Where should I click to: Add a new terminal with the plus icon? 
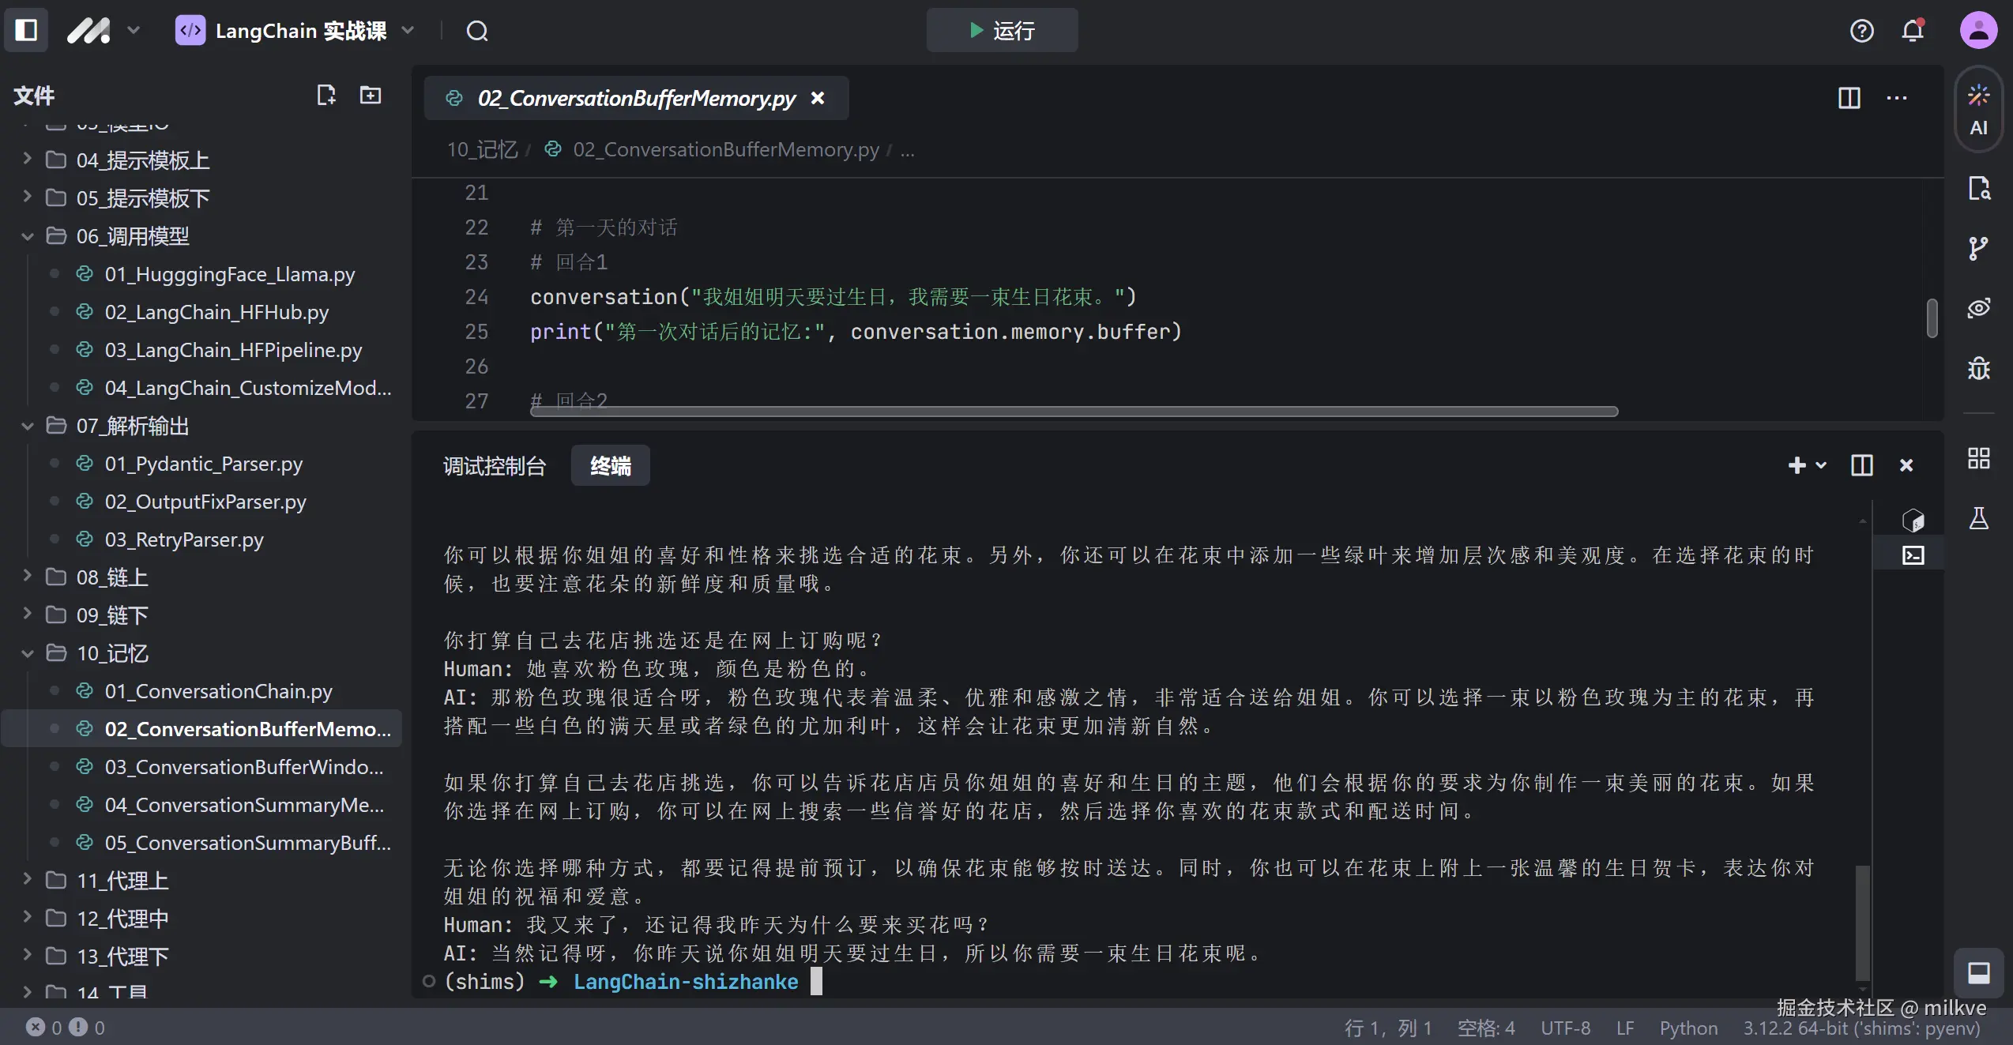point(1796,465)
